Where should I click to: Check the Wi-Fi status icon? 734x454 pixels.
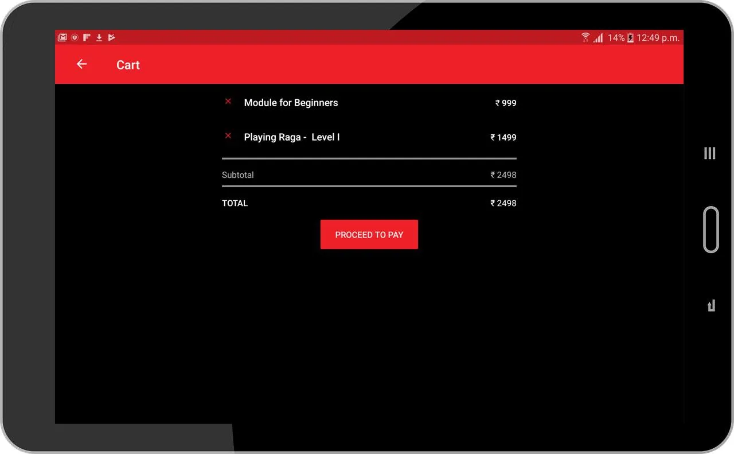[585, 37]
